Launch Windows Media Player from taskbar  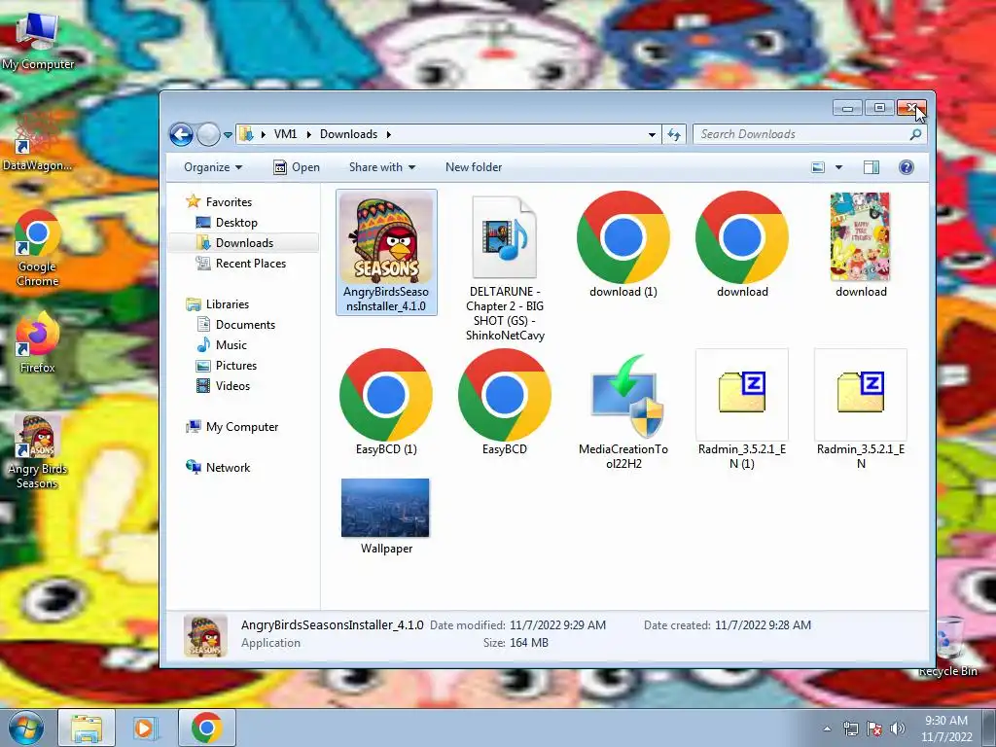pyautogui.click(x=145, y=728)
